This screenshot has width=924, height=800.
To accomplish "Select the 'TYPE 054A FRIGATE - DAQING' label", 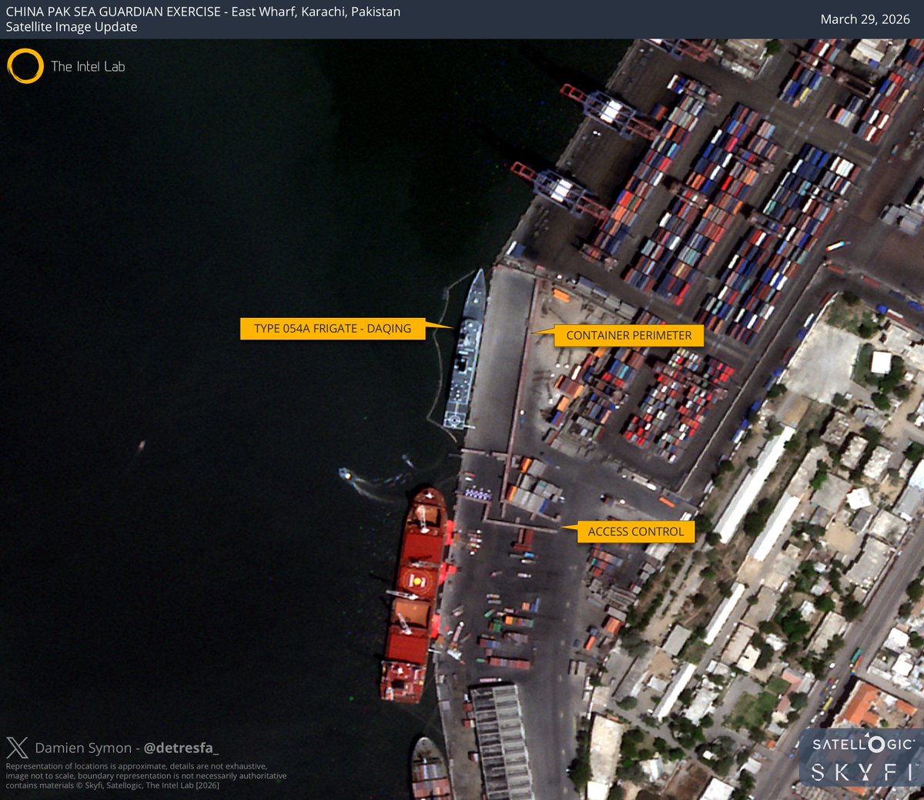I will click(x=333, y=328).
